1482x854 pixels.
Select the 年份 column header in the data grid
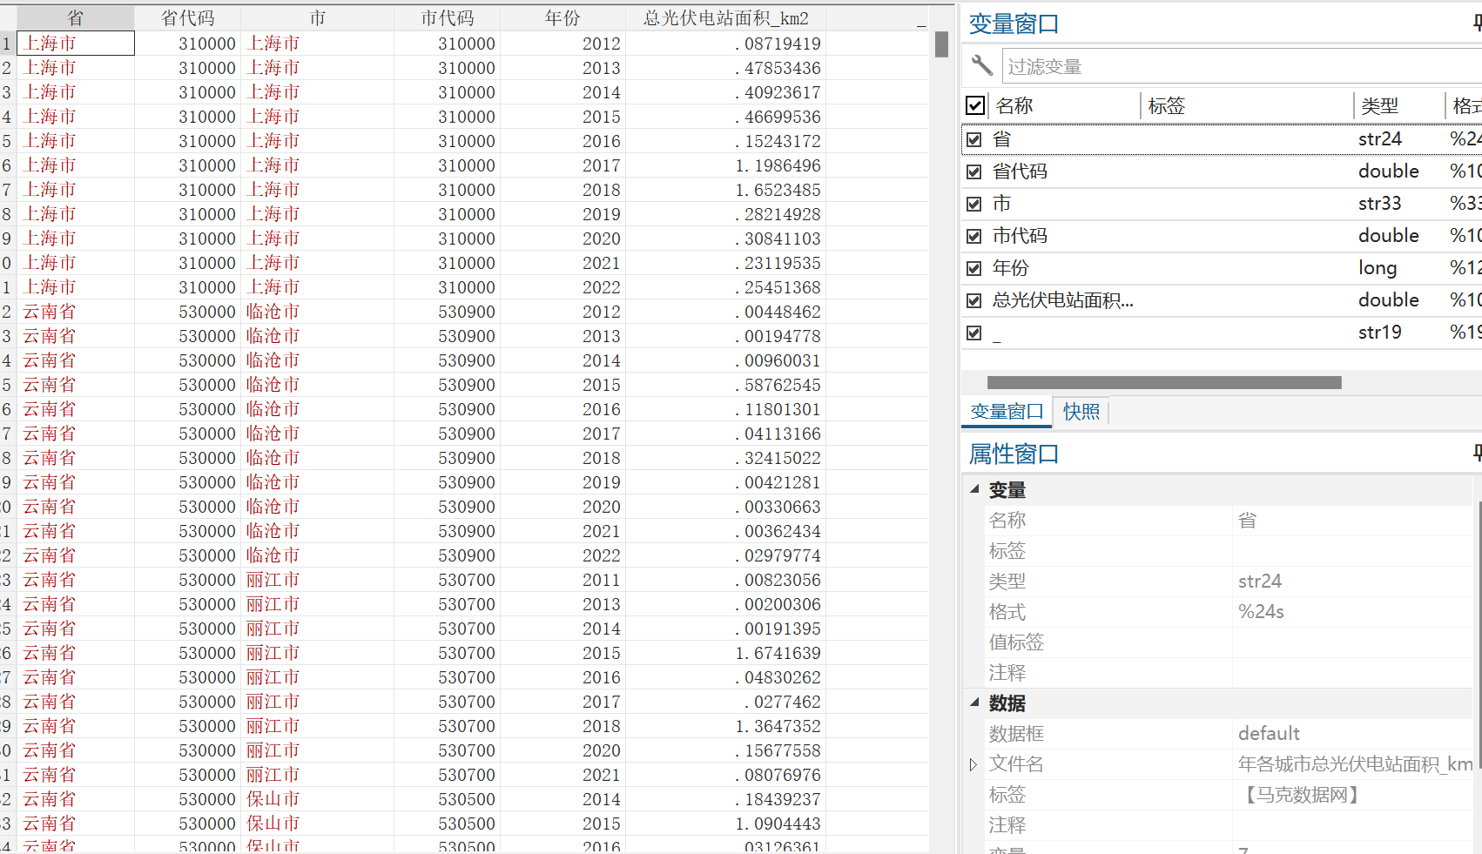point(562,18)
